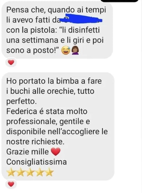142x193 pixels.
Task: Click the name 'Federica' in the review
Action: [22, 111]
